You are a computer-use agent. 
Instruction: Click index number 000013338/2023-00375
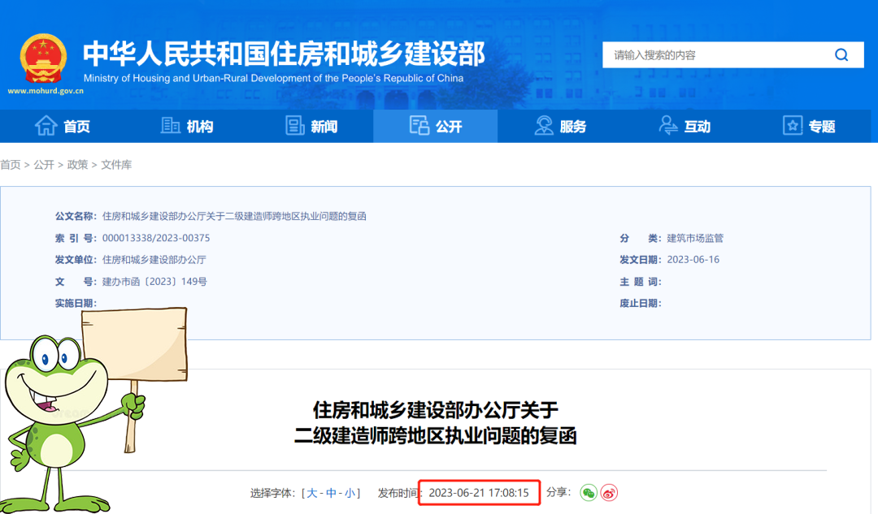point(155,238)
